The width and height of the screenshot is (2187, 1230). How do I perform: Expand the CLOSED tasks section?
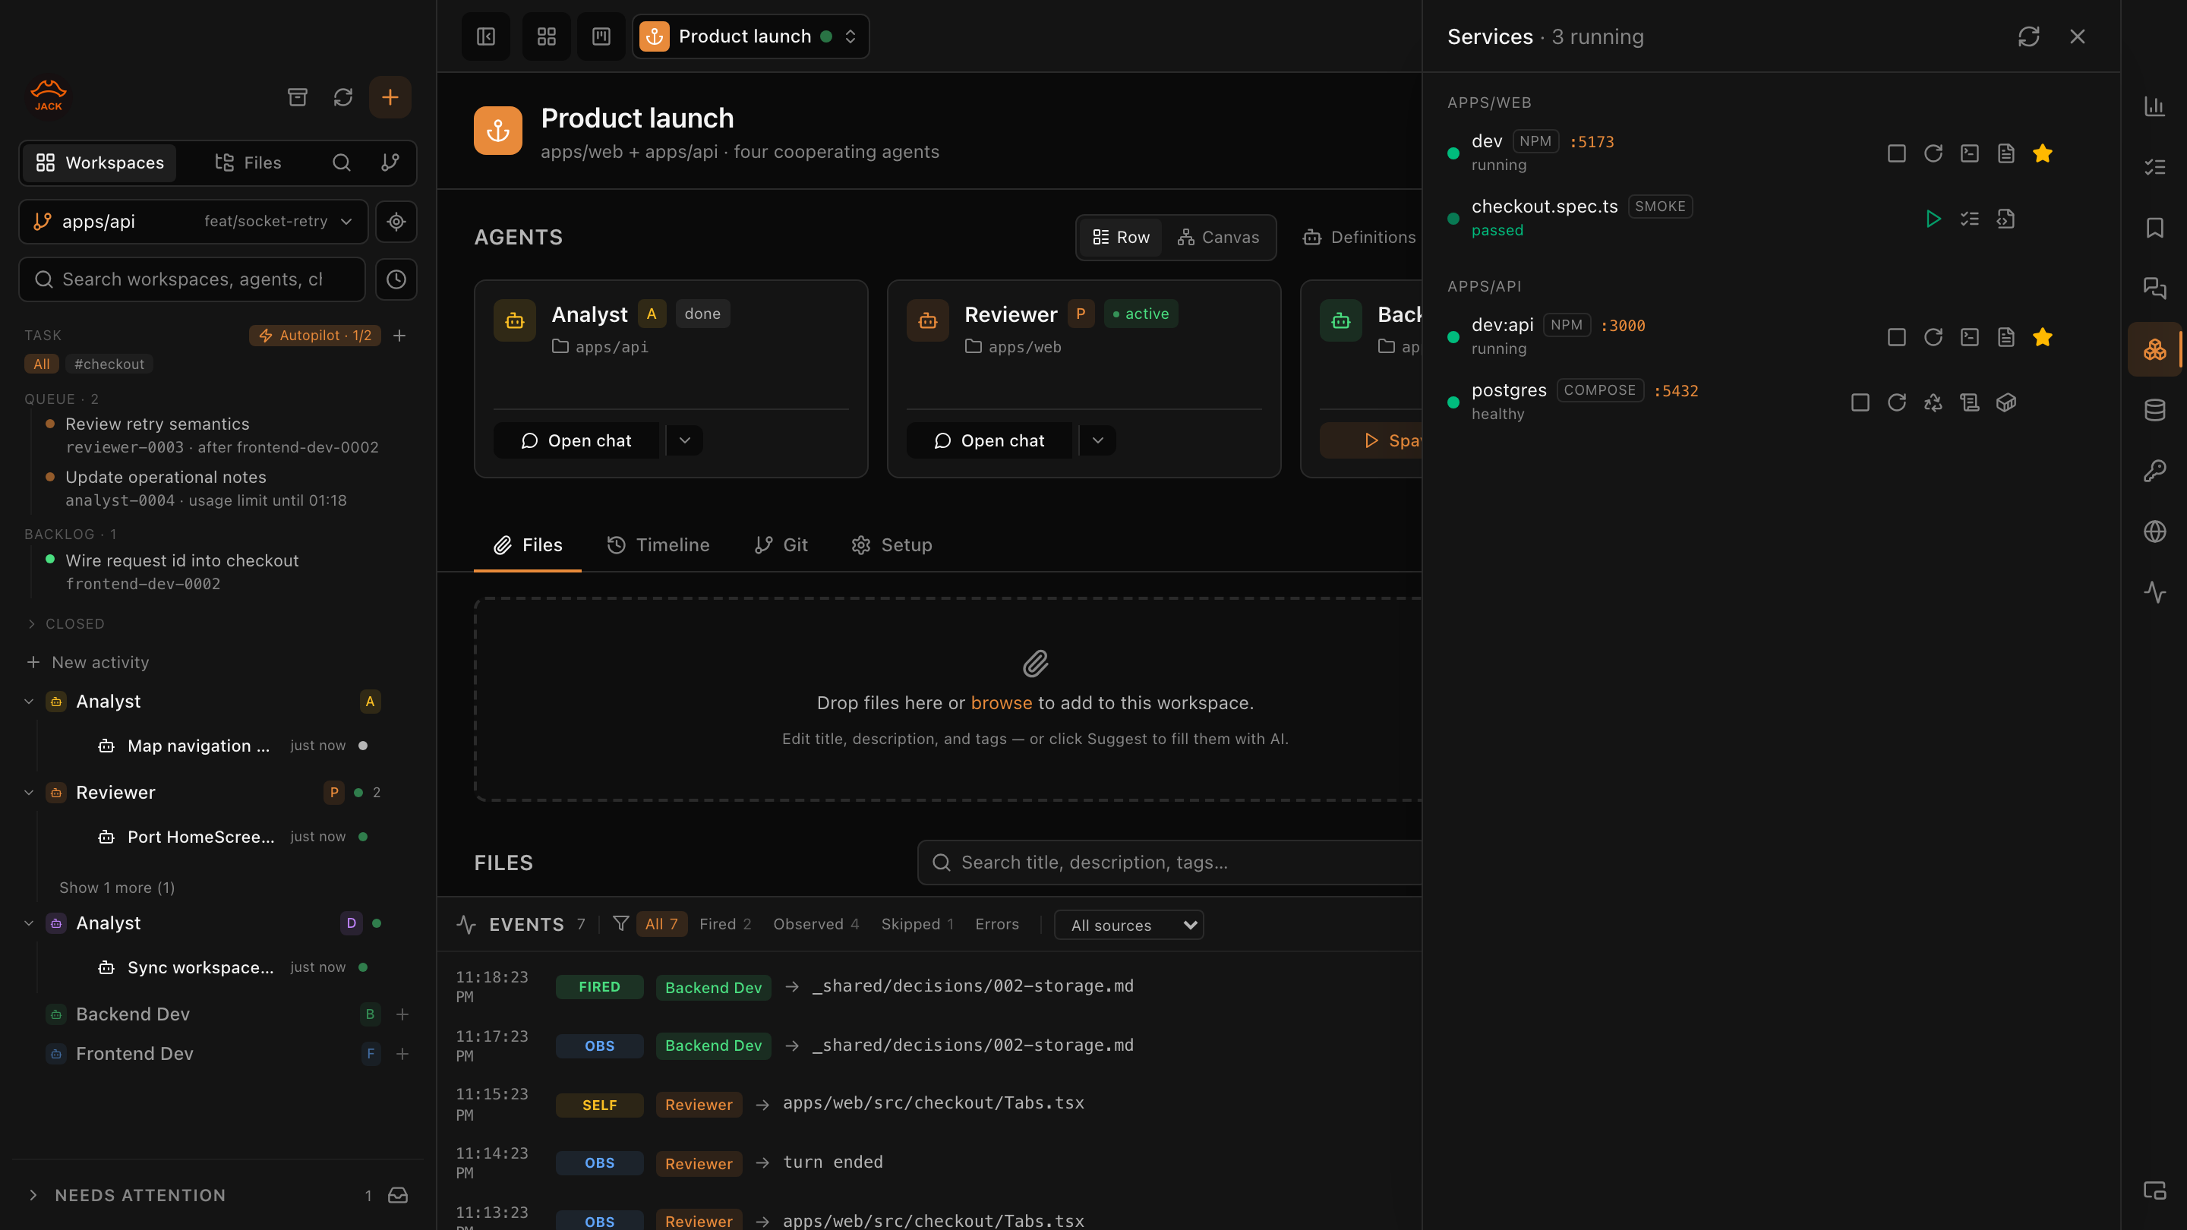65,624
